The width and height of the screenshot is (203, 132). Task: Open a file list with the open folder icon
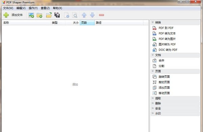pyautogui.click(x=49, y=15)
